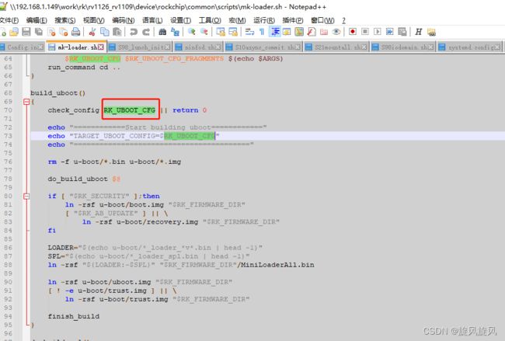Toggle word wrap in the editor
The height and width of the screenshot is (341, 505).
pos(249,32)
